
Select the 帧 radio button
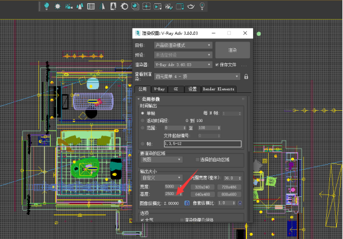[x=142, y=144]
